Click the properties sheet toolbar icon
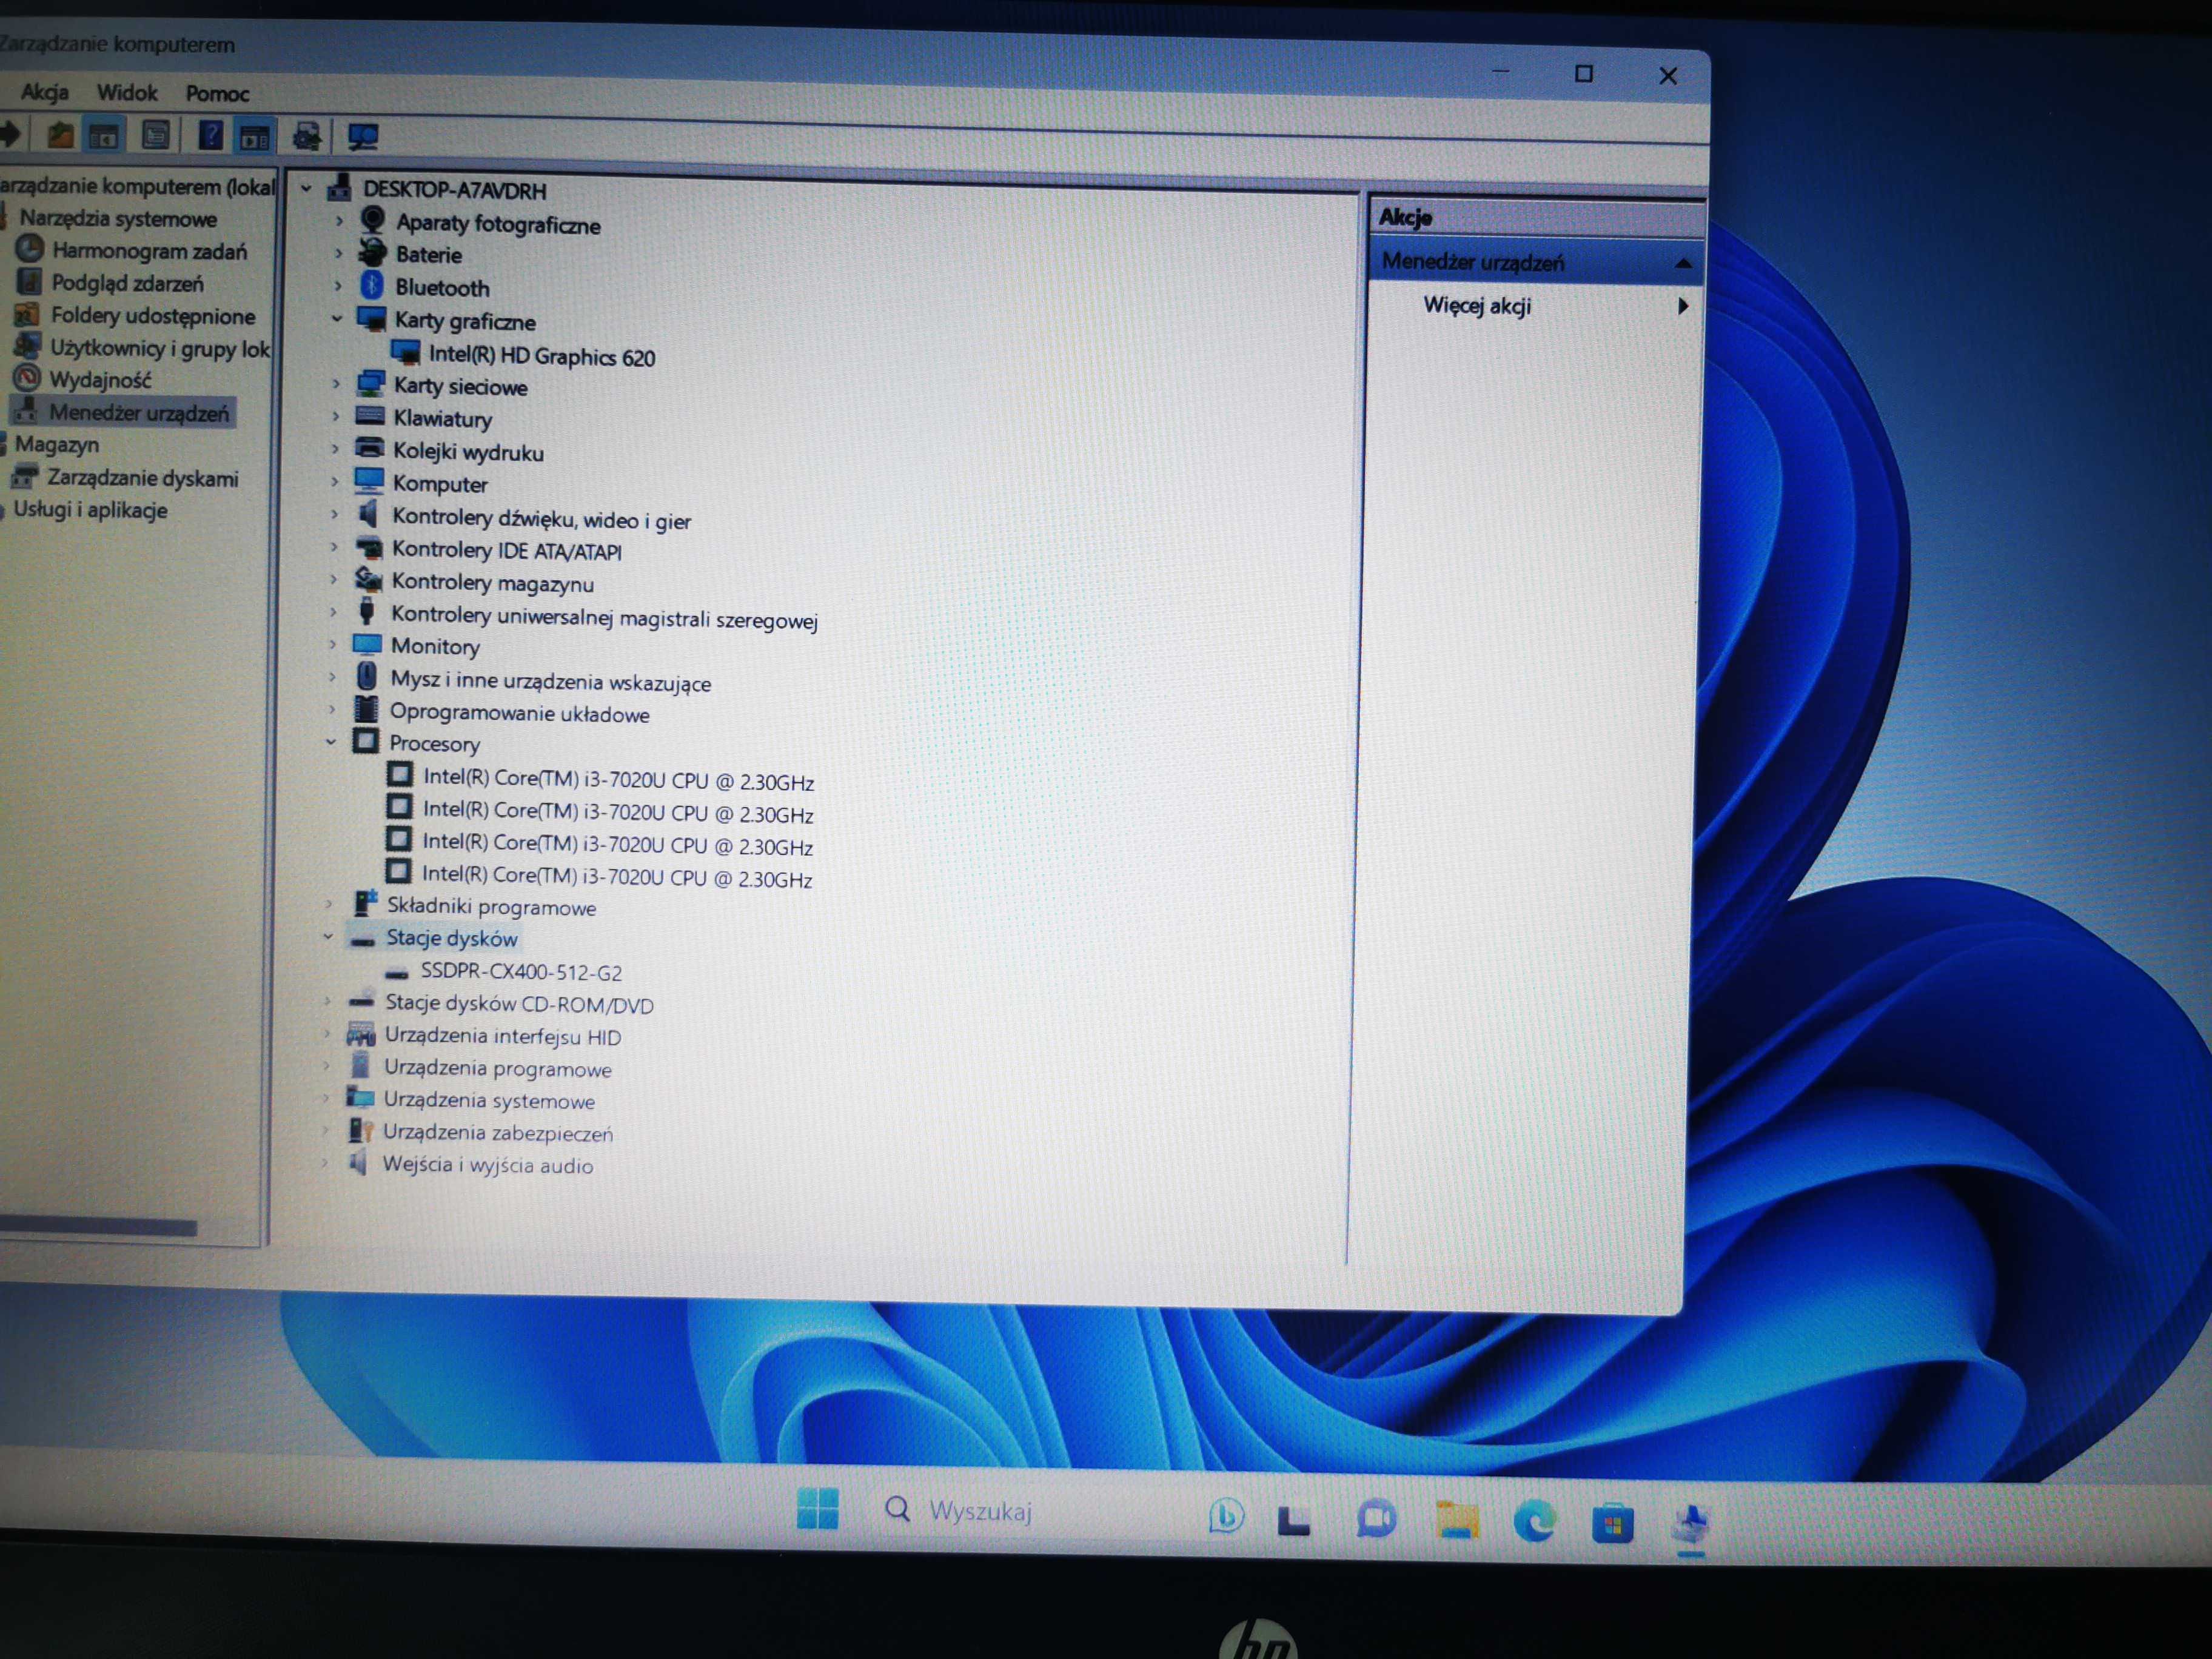The width and height of the screenshot is (2212, 1659). tap(155, 135)
